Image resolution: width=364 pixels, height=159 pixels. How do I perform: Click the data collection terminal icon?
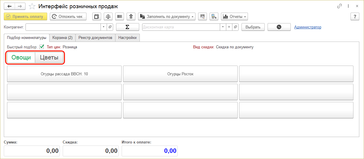click(214, 16)
